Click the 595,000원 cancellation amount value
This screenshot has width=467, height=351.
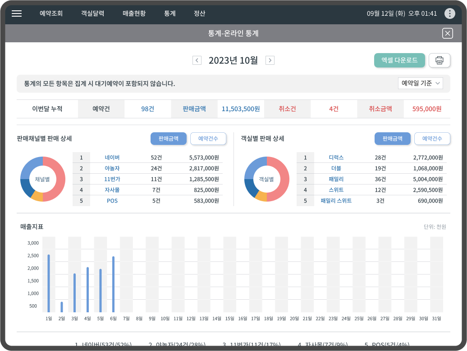[427, 109]
